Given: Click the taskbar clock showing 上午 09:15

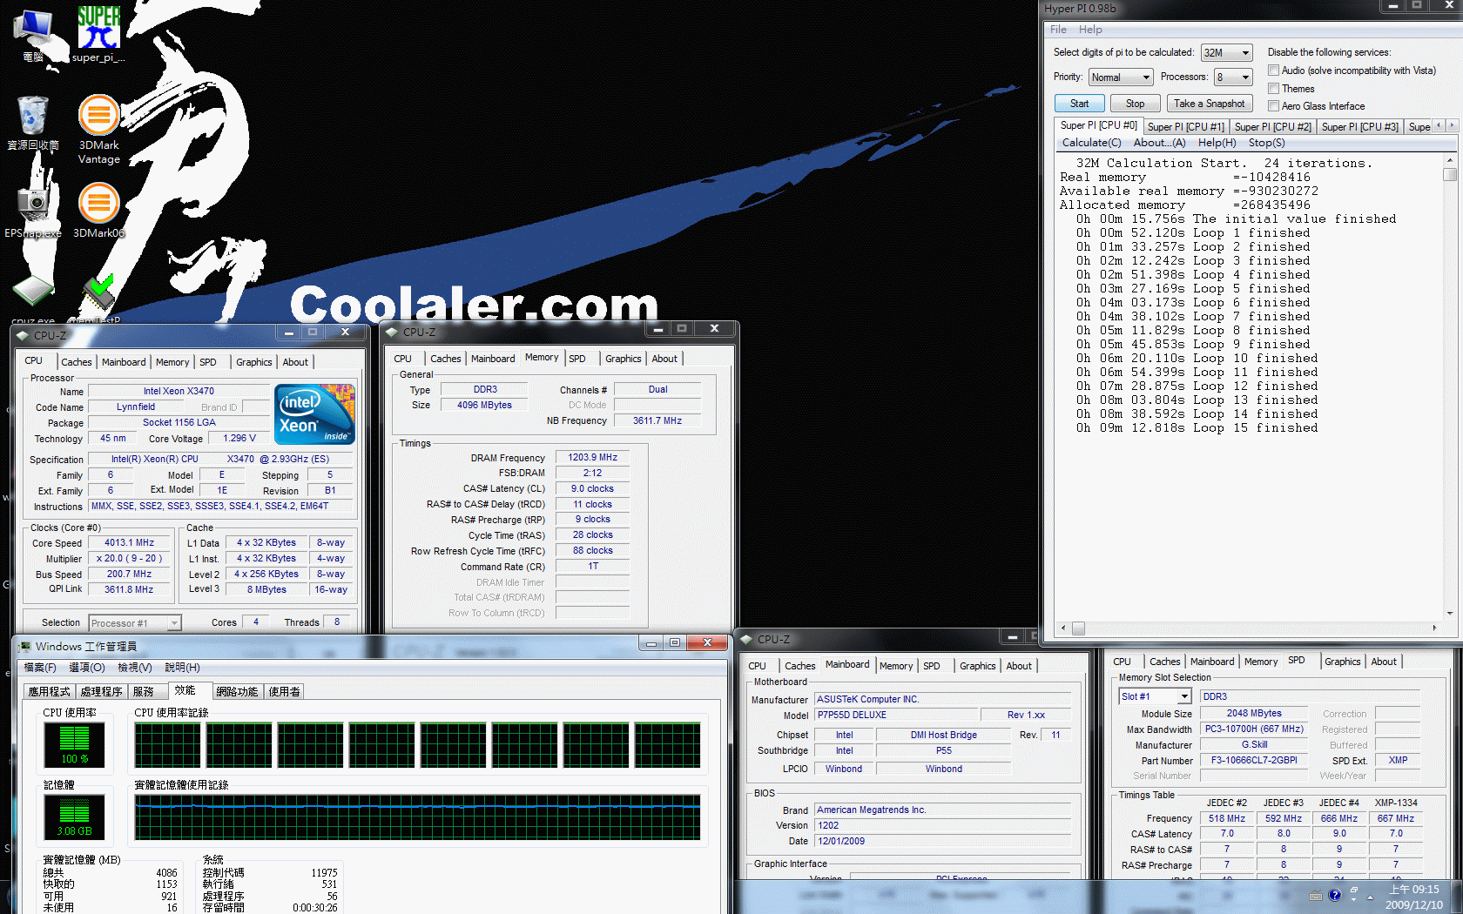Looking at the screenshot, I should click(x=1413, y=897).
